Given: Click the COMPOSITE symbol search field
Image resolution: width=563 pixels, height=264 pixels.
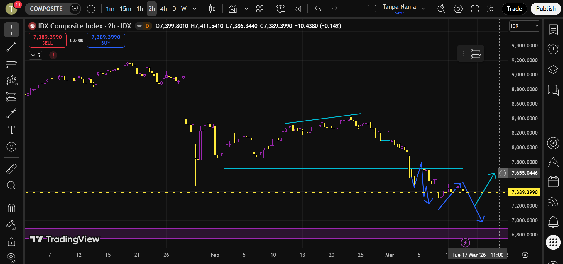Looking at the screenshot, I should [46, 9].
